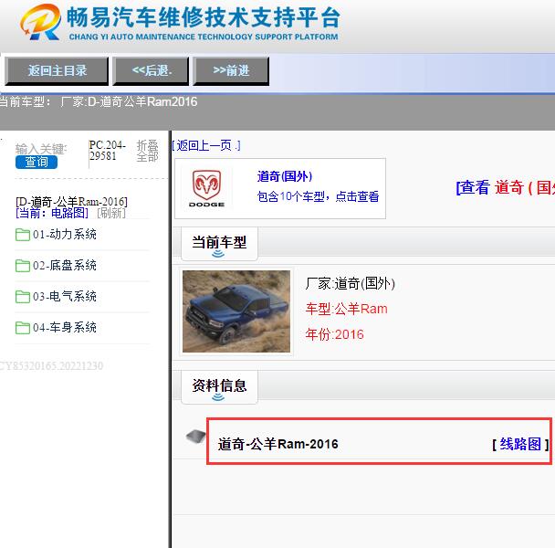Expand the 02-底盘系统 tree item

(x=65, y=265)
